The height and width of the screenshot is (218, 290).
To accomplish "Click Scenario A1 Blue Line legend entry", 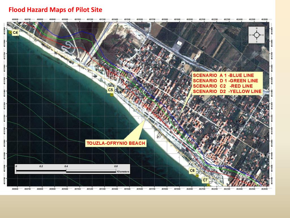I will point(223,76).
